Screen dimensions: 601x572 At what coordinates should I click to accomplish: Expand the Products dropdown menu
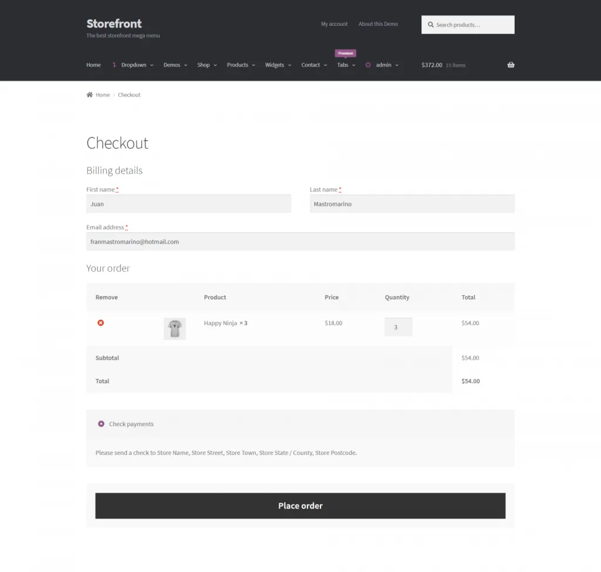point(241,65)
